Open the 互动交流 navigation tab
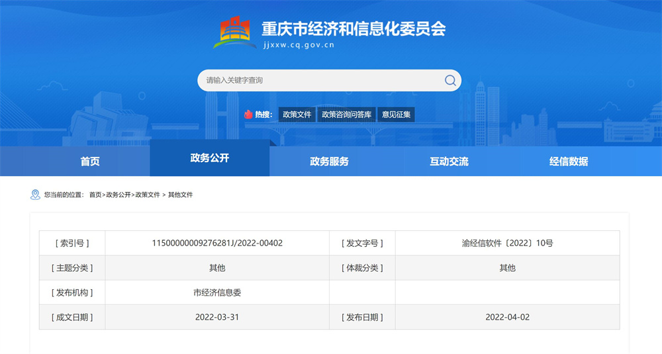 pyautogui.click(x=449, y=161)
